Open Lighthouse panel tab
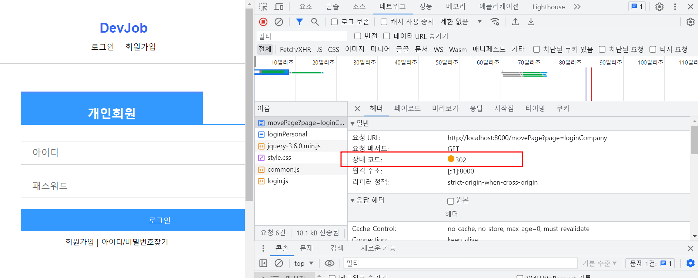This screenshot has width=698, height=278. pyautogui.click(x=548, y=7)
